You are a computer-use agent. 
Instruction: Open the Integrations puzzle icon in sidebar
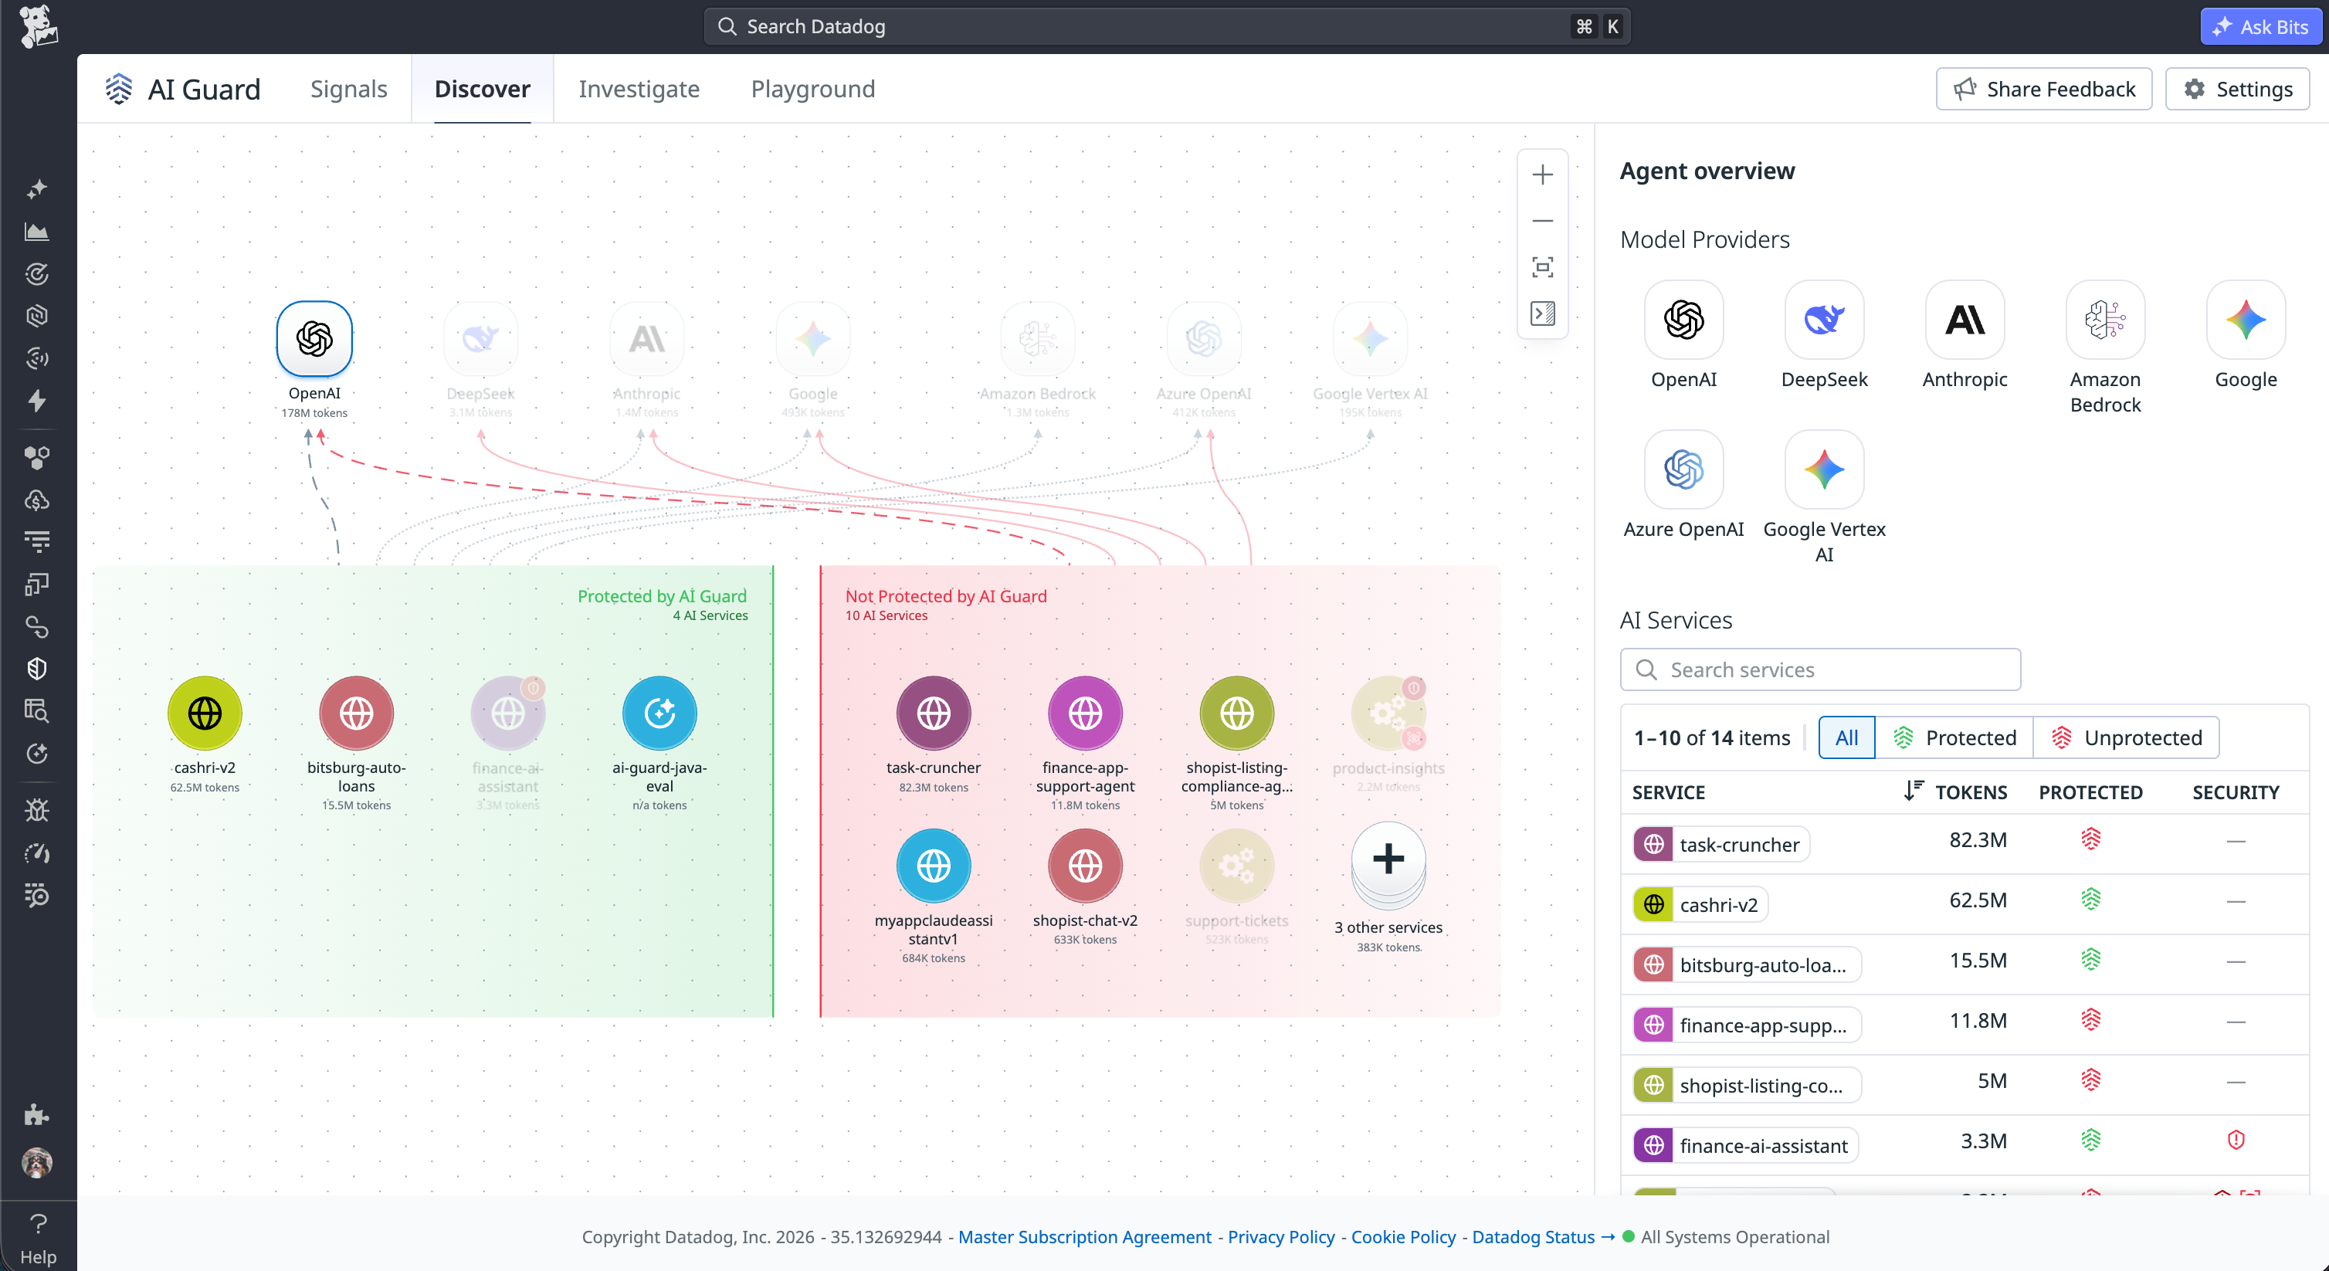click(x=37, y=1114)
